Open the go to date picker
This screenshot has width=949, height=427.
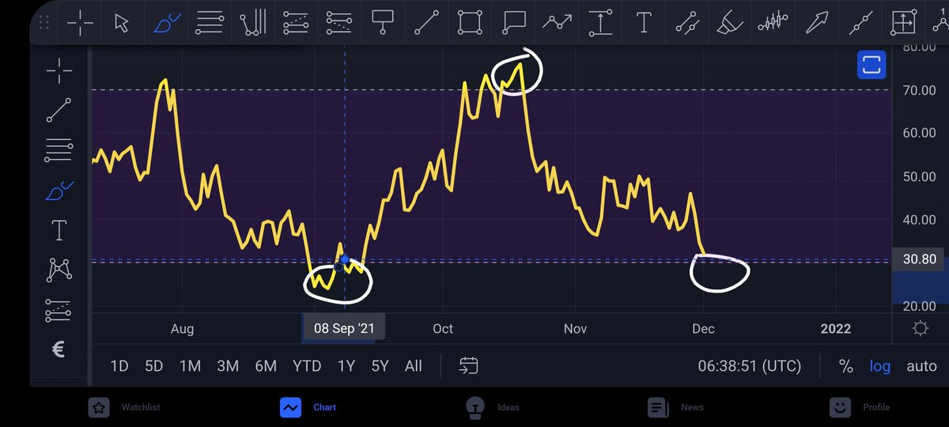coord(469,365)
